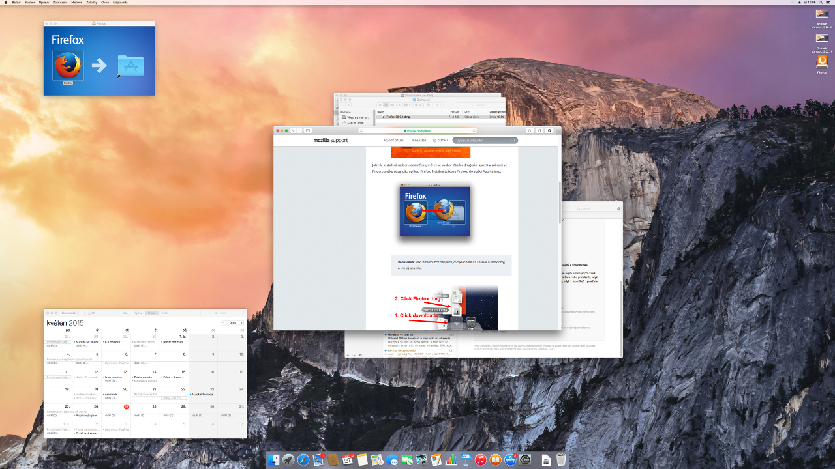The width and height of the screenshot is (835, 469).
Task: Open the Messages app in the Dock
Action: [392, 459]
